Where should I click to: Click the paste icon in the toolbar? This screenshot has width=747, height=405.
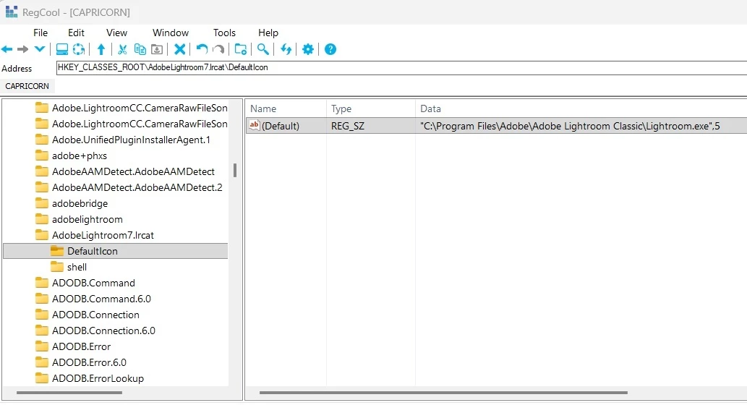point(157,49)
